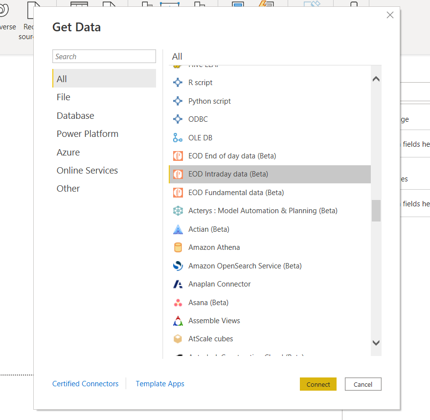Select 'EOD Intraday data (Beta)' text
The height and width of the screenshot is (420, 430).
228,174
